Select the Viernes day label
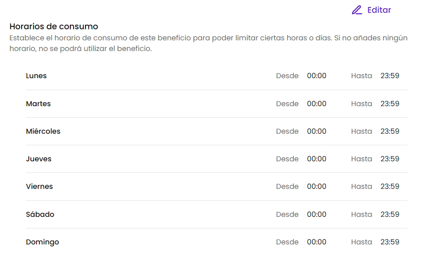 point(39,186)
